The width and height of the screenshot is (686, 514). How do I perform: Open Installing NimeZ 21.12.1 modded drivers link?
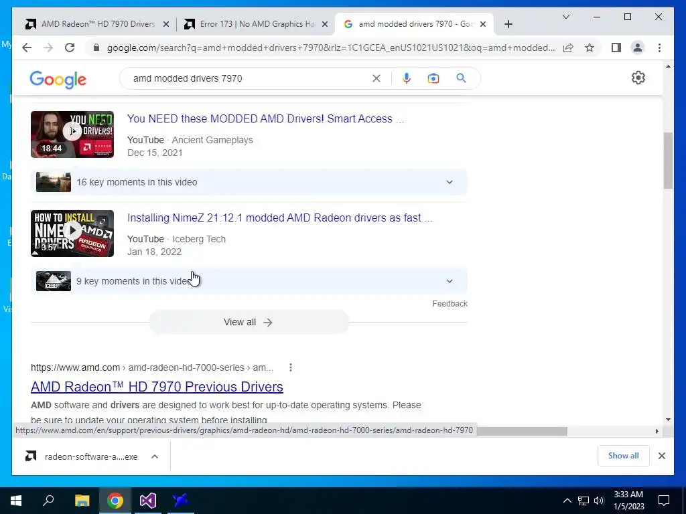(x=279, y=218)
